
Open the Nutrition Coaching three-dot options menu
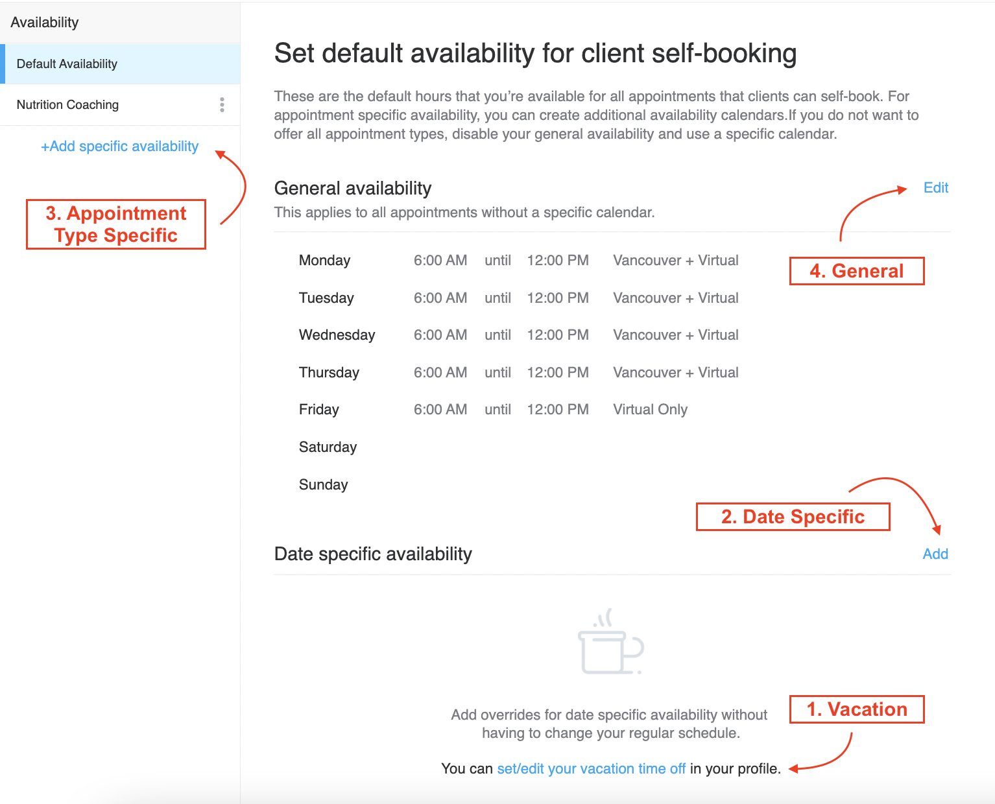coord(222,105)
